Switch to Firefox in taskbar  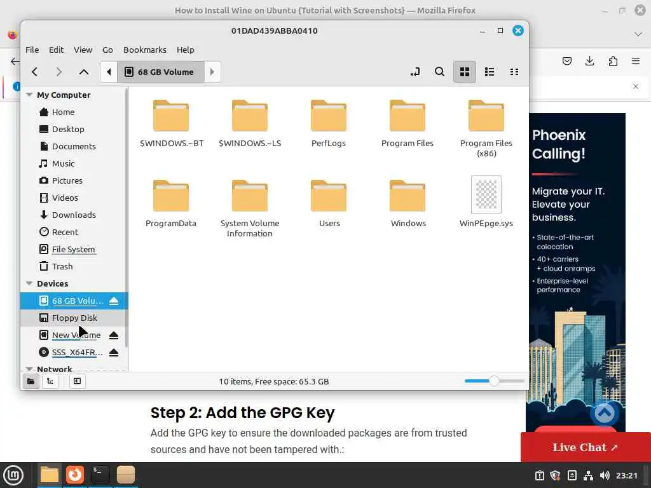coord(75,475)
